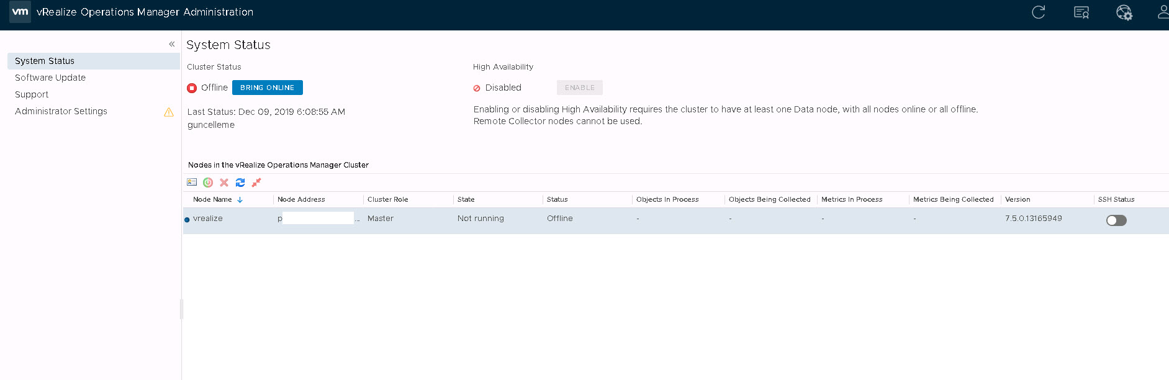The width and height of the screenshot is (1169, 380).
Task: Collapse the left navigation sidebar
Action: [172, 44]
